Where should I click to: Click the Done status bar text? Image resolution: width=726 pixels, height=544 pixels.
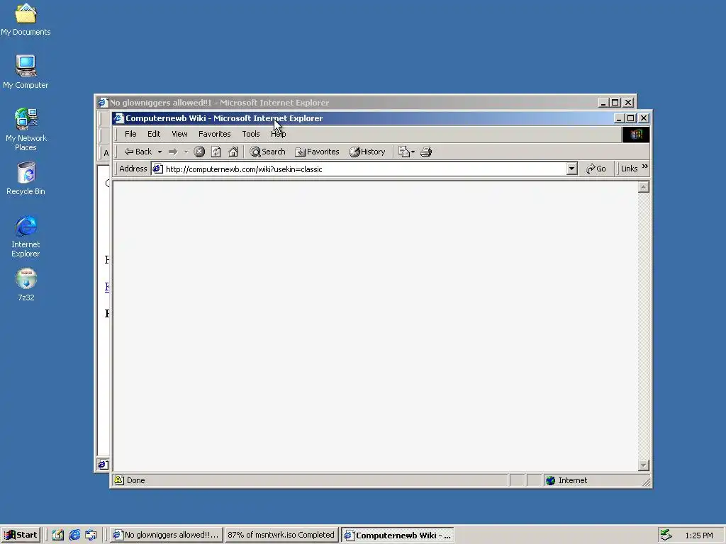(x=135, y=480)
